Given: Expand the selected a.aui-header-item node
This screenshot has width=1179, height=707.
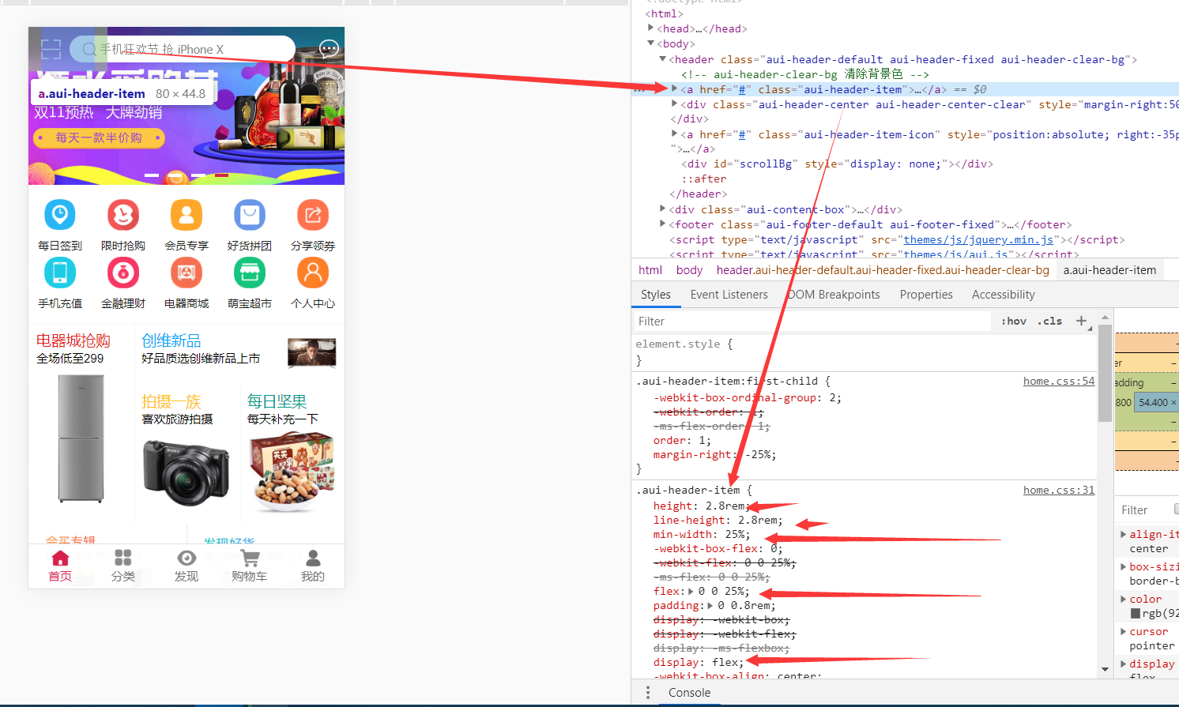Looking at the screenshot, I should pos(675,89).
